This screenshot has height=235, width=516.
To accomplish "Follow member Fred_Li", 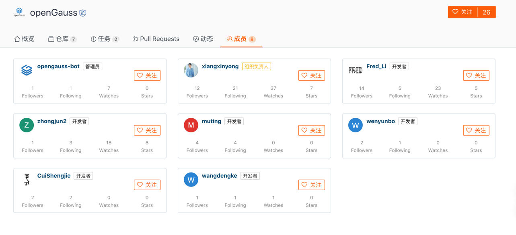I will 476,75.
